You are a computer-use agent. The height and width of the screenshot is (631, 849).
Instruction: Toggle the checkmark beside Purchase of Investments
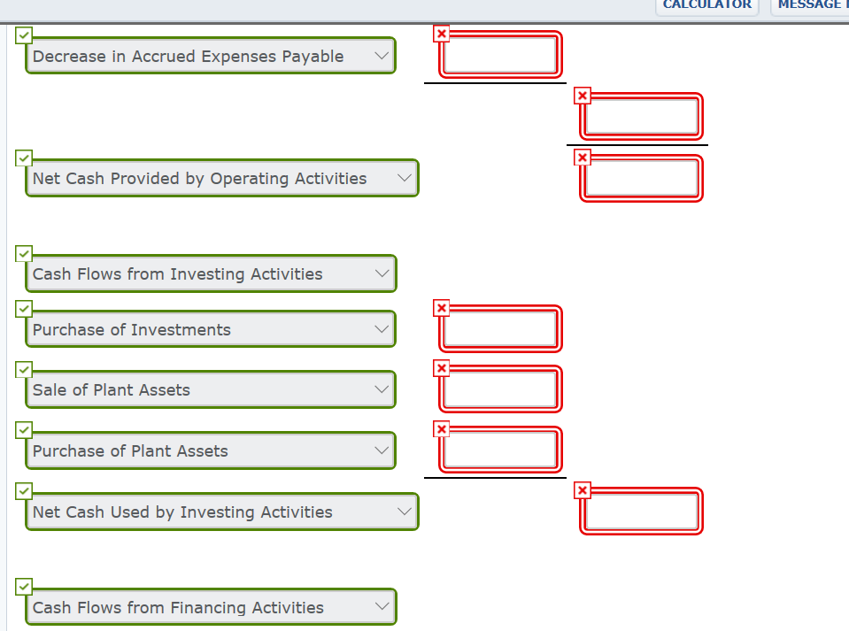pyautogui.click(x=24, y=308)
